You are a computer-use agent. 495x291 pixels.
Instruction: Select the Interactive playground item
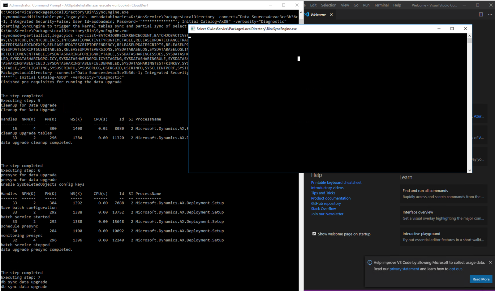[x=443, y=237]
